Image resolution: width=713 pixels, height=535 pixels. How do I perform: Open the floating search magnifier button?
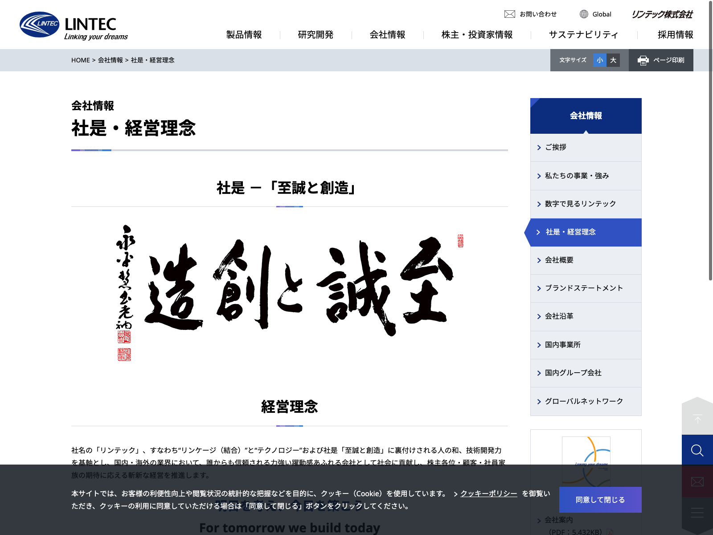697,450
